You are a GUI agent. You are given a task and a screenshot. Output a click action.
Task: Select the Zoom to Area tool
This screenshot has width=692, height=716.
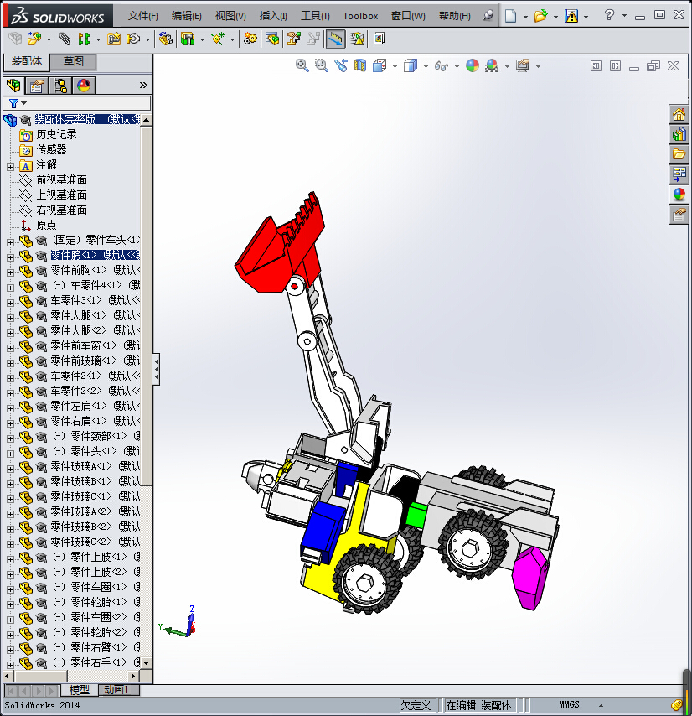coord(321,65)
